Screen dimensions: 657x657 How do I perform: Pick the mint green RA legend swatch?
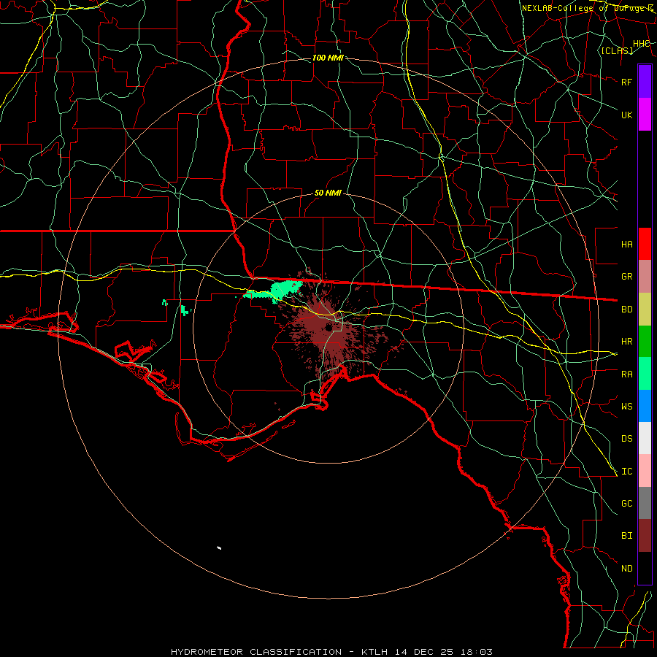point(645,374)
